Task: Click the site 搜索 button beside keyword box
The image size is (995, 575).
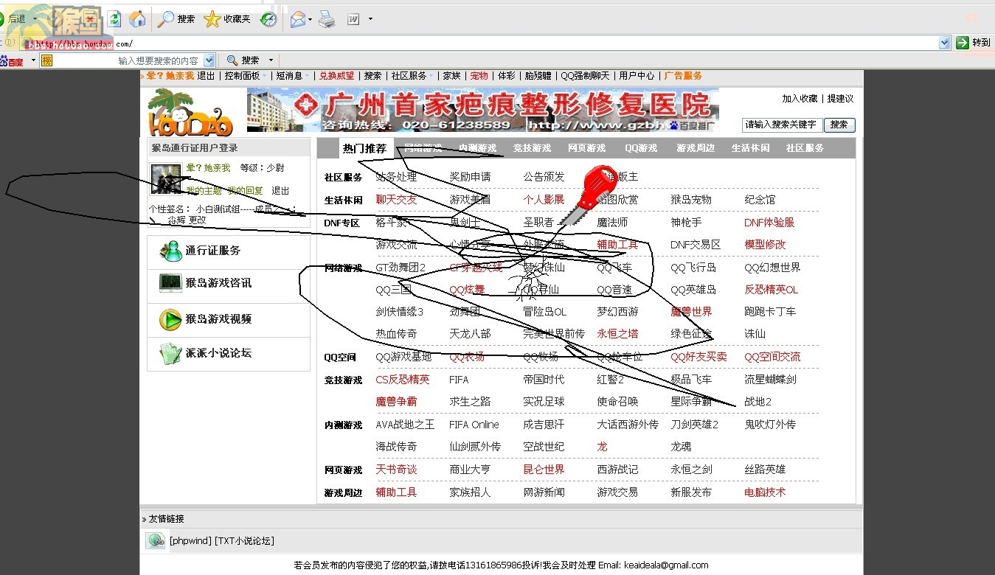Action: click(839, 125)
